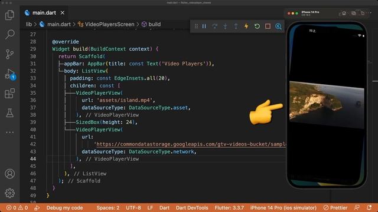Open the Accounts menu icon
378x212 pixels.
(x=9, y=174)
